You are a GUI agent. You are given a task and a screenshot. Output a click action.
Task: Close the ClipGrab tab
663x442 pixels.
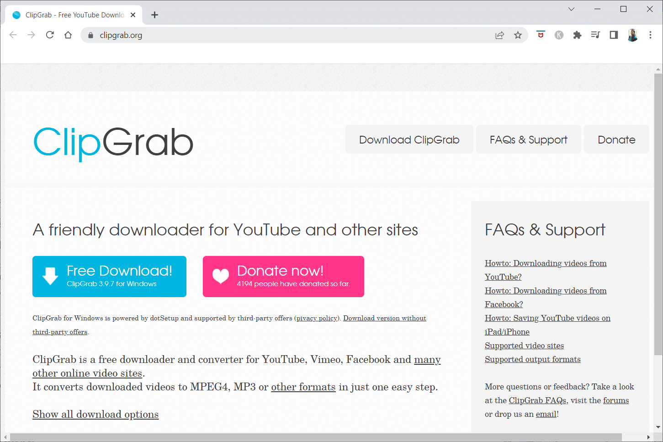click(x=133, y=15)
